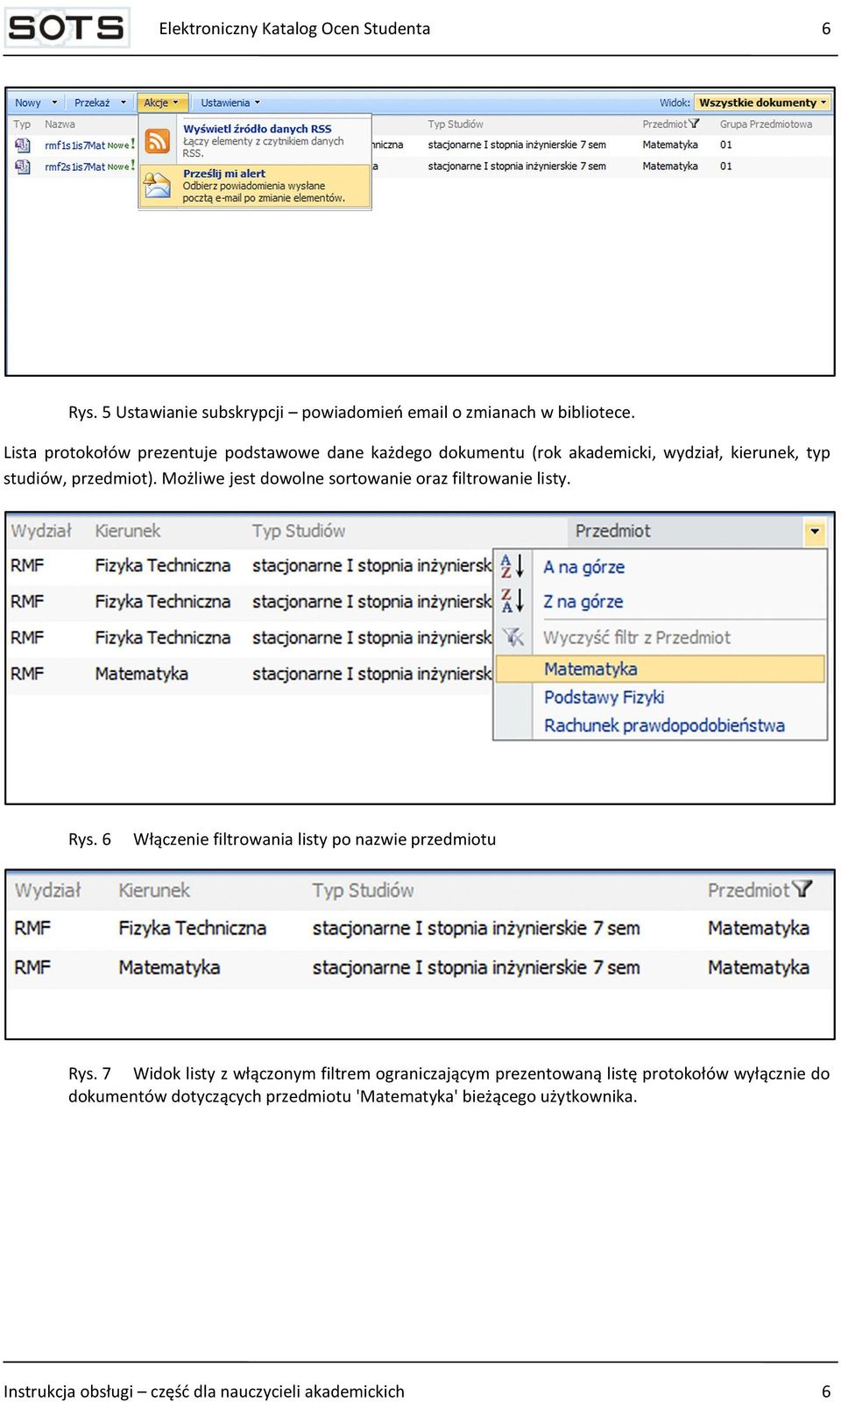The width and height of the screenshot is (841, 1402).
Task: Select Wyświetl źródło danych RSS
Action: (257, 129)
